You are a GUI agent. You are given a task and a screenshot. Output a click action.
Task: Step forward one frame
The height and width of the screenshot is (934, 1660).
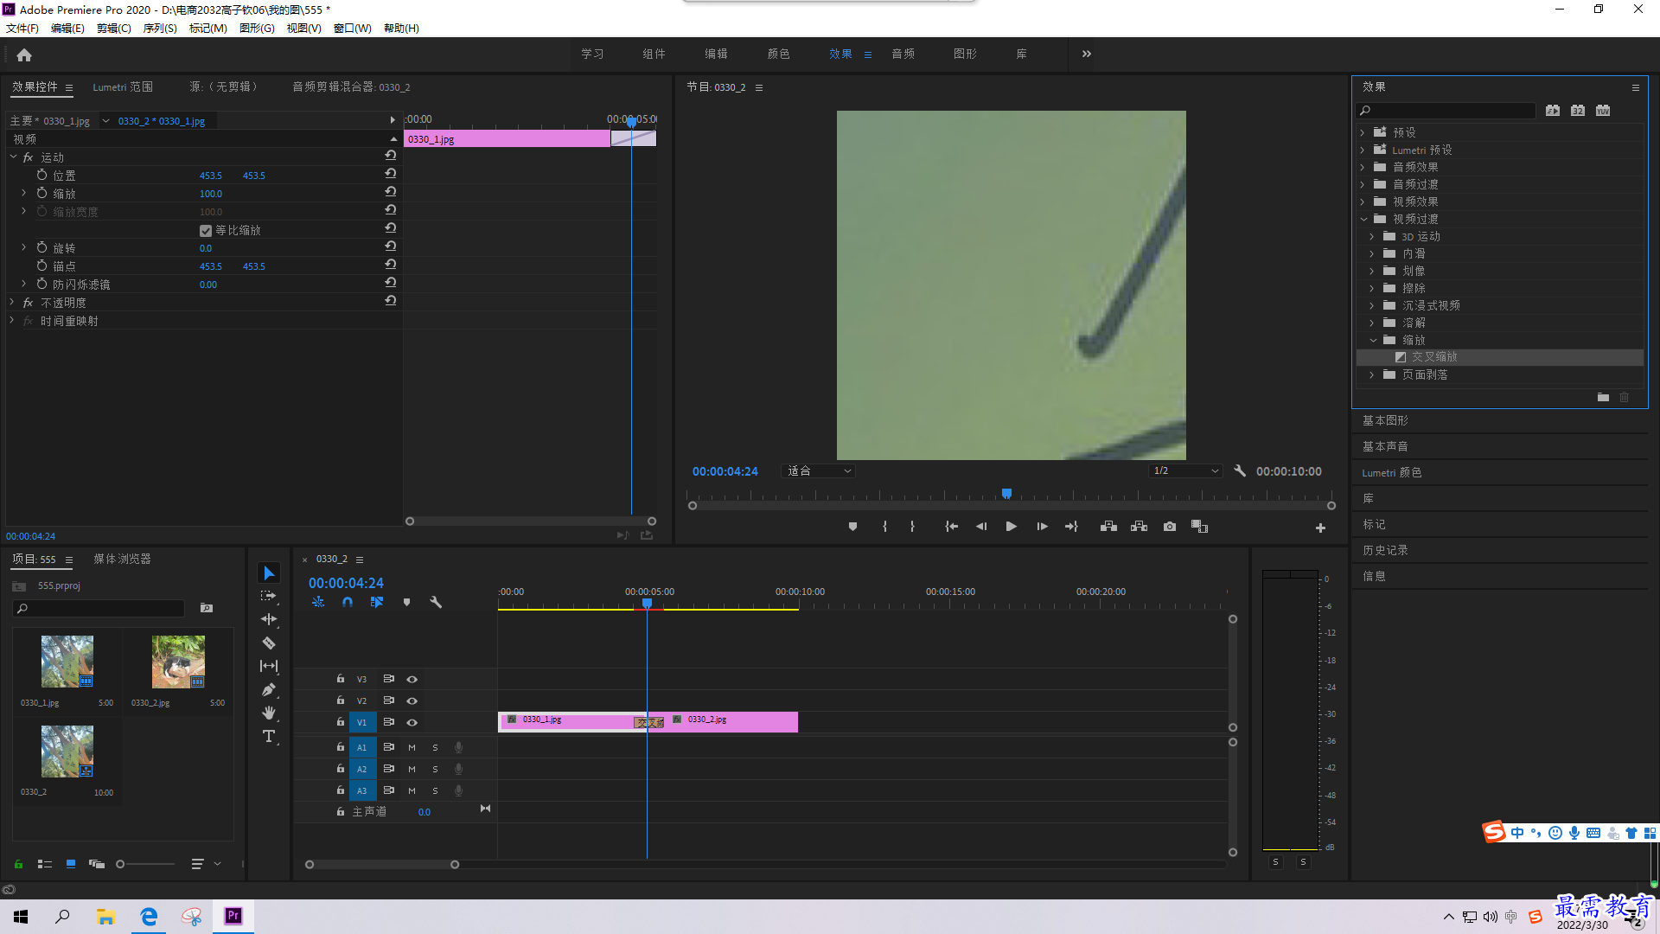click(1042, 526)
